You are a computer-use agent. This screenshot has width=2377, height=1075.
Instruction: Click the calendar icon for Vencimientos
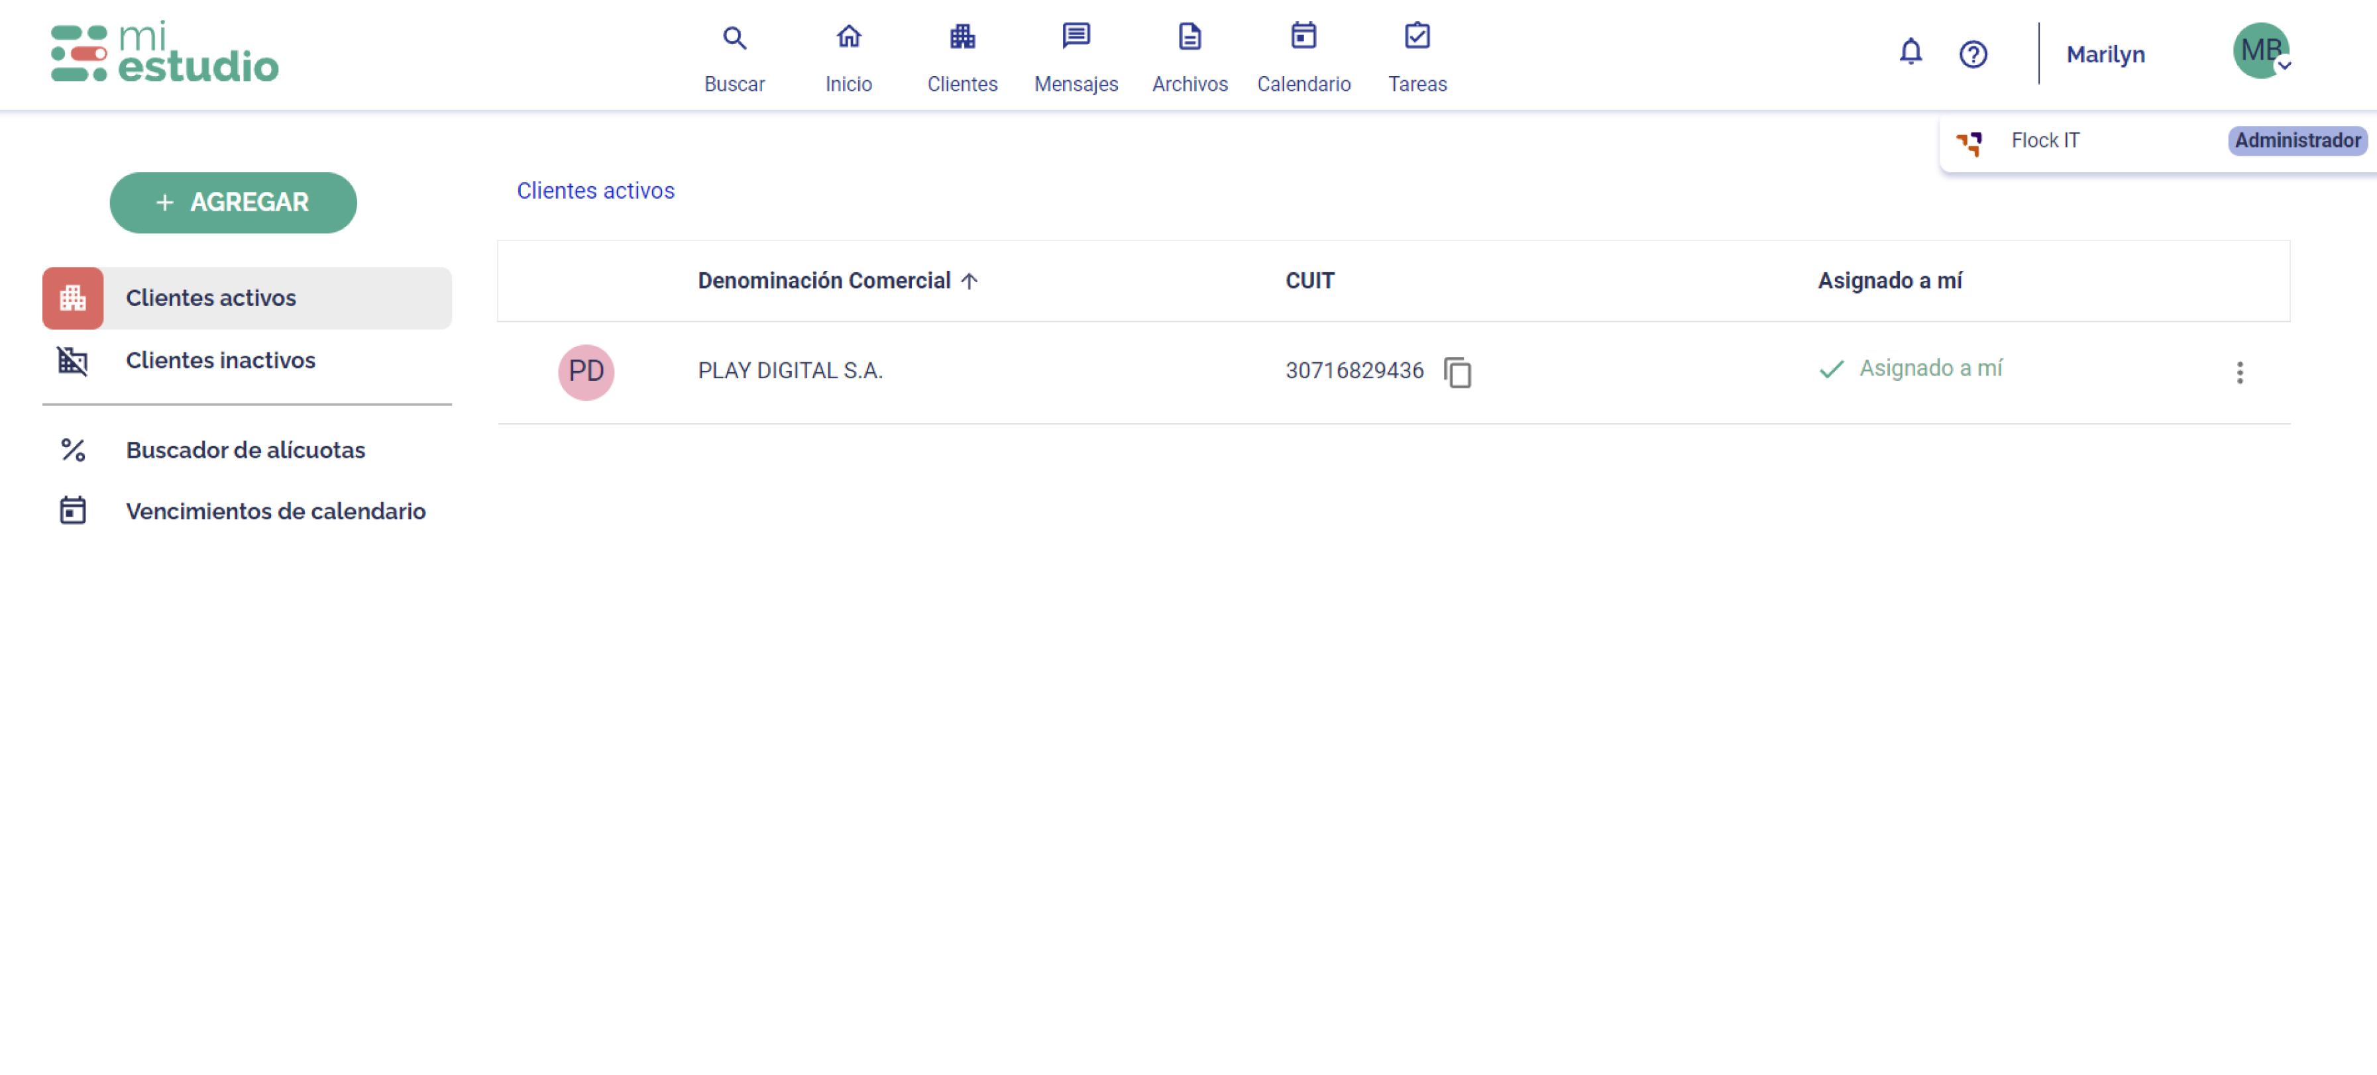(73, 511)
